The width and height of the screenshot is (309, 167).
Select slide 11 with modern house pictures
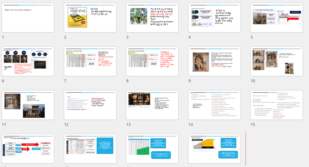point(28,105)
